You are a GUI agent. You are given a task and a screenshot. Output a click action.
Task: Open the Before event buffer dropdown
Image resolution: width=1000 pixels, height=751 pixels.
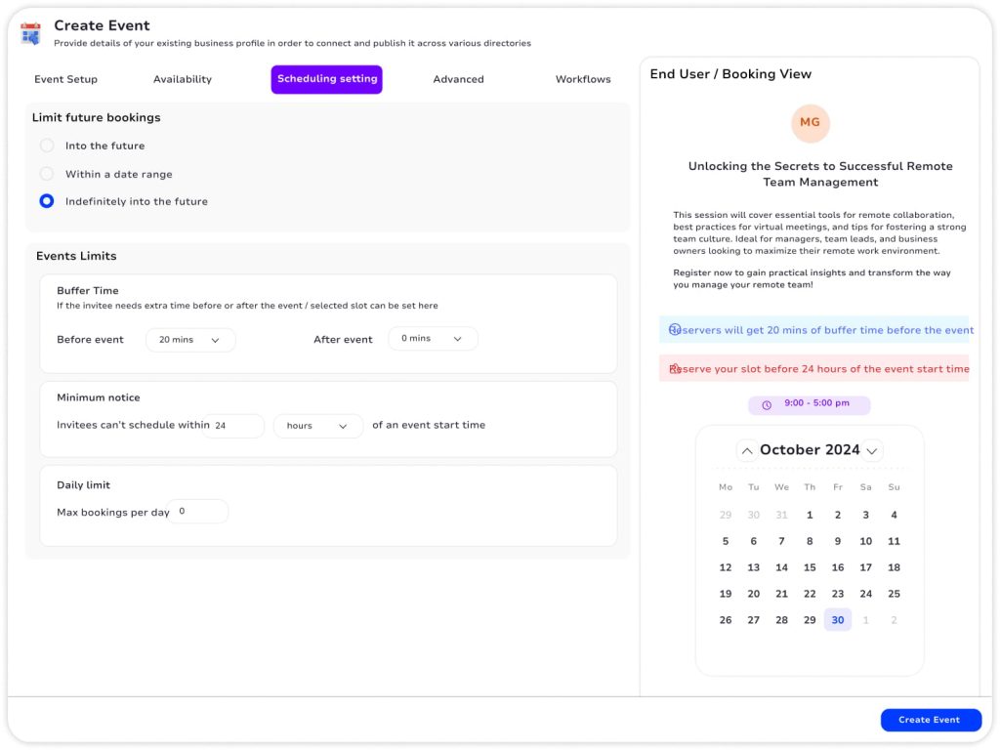tap(190, 340)
